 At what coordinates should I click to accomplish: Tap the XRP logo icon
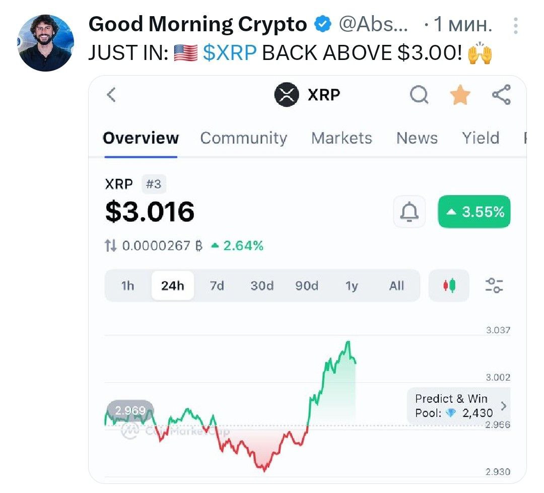[x=287, y=94]
